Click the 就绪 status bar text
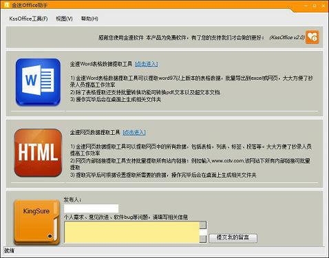Image resolution: width=329 pixels, height=258 pixels. point(9,250)
